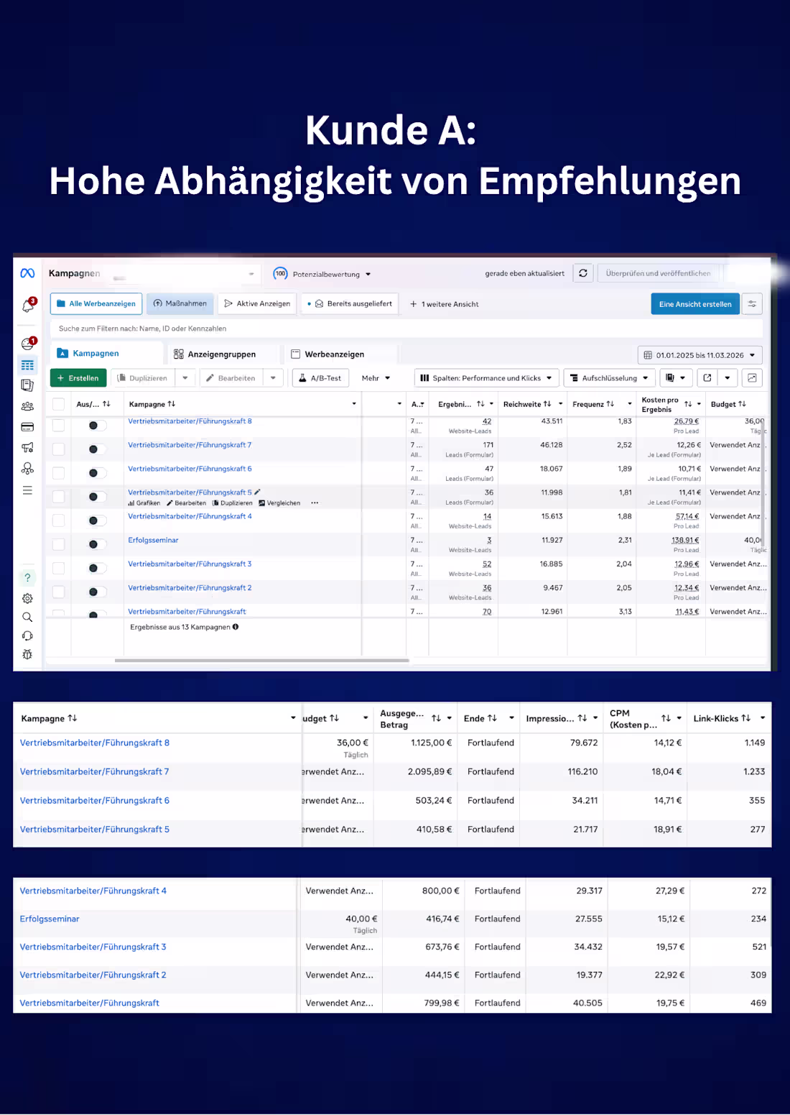Click the help question mark icon

coord(27,578)
